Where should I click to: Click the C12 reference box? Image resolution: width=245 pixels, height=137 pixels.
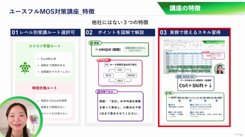[120, 70]
